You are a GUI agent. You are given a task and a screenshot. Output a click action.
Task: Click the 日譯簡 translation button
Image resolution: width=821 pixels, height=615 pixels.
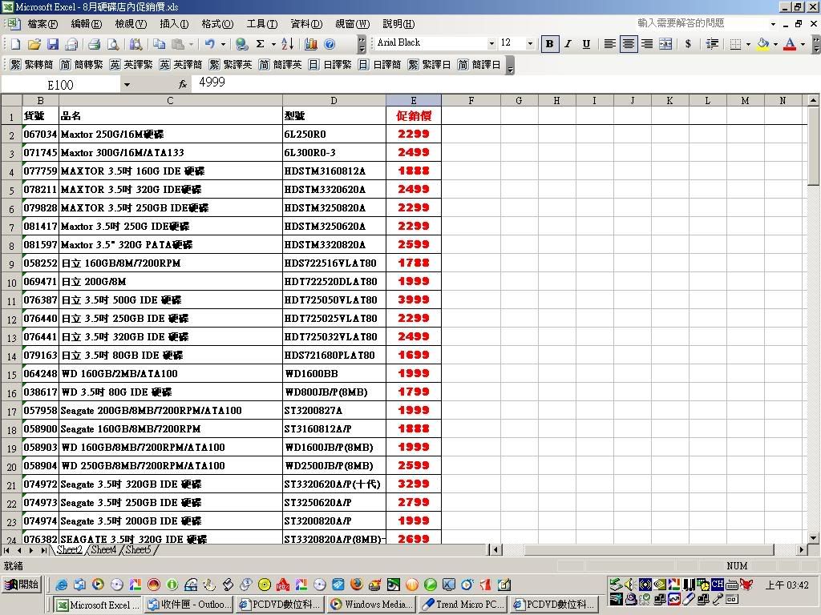[380, 65]
